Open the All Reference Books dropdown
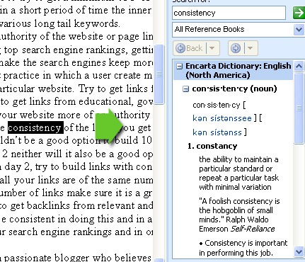Screen dimensions: 305x262 tap(299, 30)
